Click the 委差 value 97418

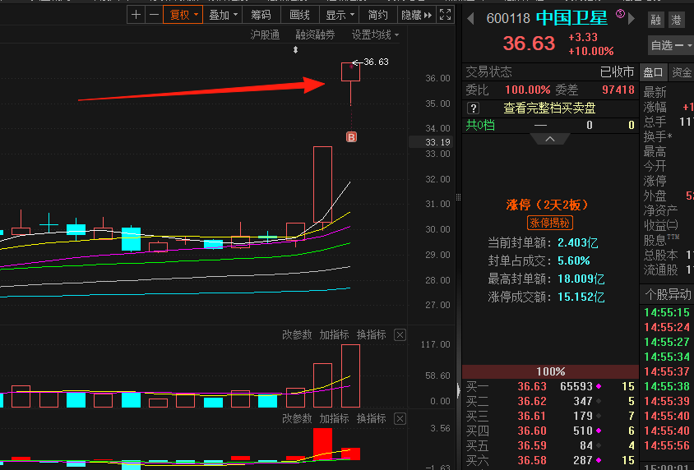click(618, 90)
